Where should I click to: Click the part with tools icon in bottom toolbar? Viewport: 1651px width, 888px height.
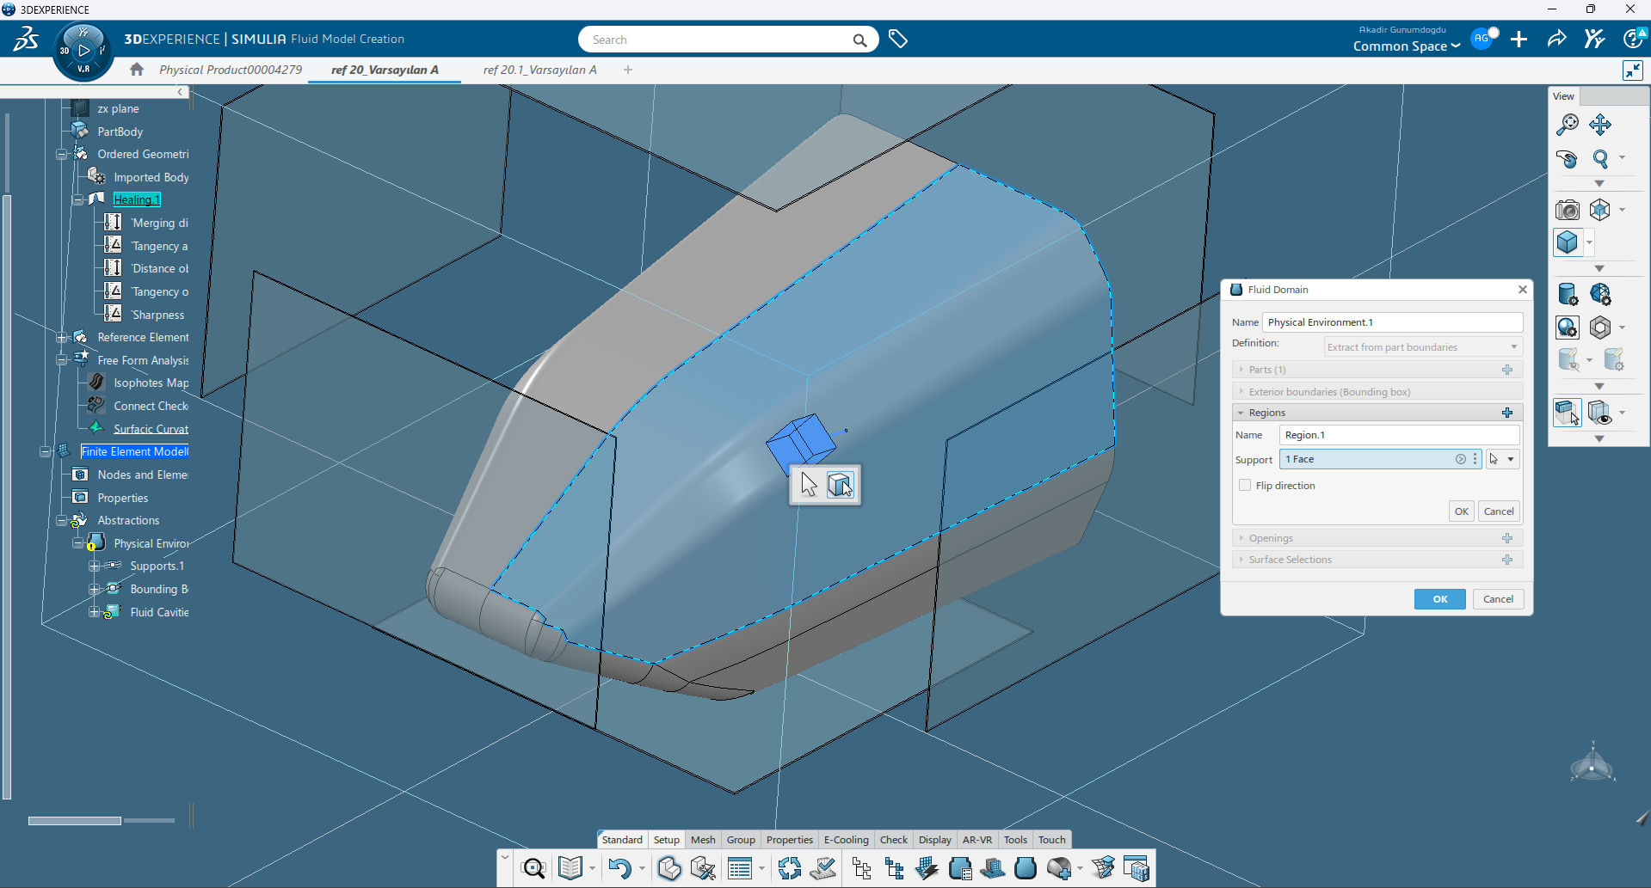703,869
